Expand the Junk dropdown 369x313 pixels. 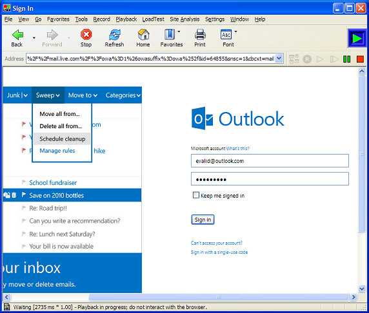click(25, 95)
